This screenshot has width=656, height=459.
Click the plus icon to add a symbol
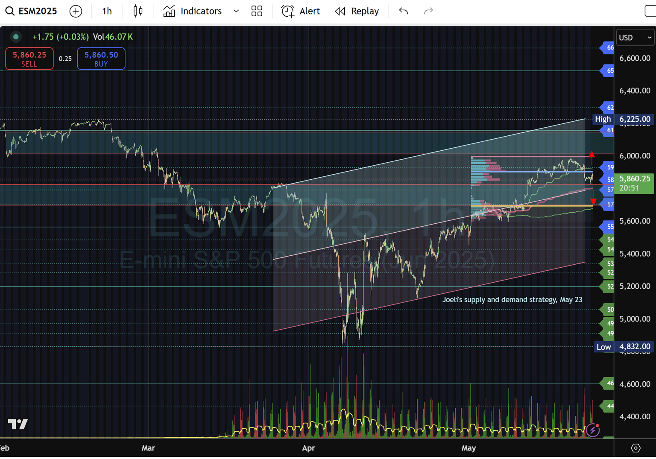coord(76,11)
